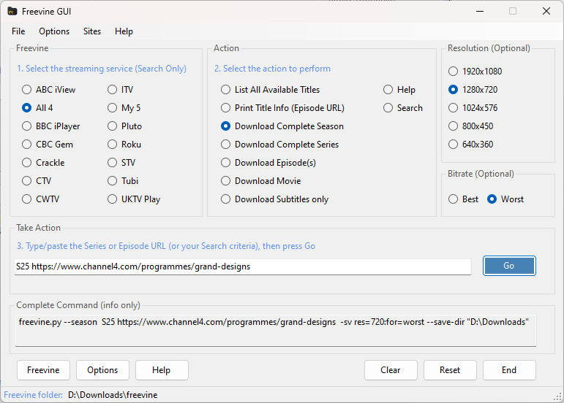The image size is (564, 403).
Task: Select List All Available Titles action
Action: click(x=226, y=90)
